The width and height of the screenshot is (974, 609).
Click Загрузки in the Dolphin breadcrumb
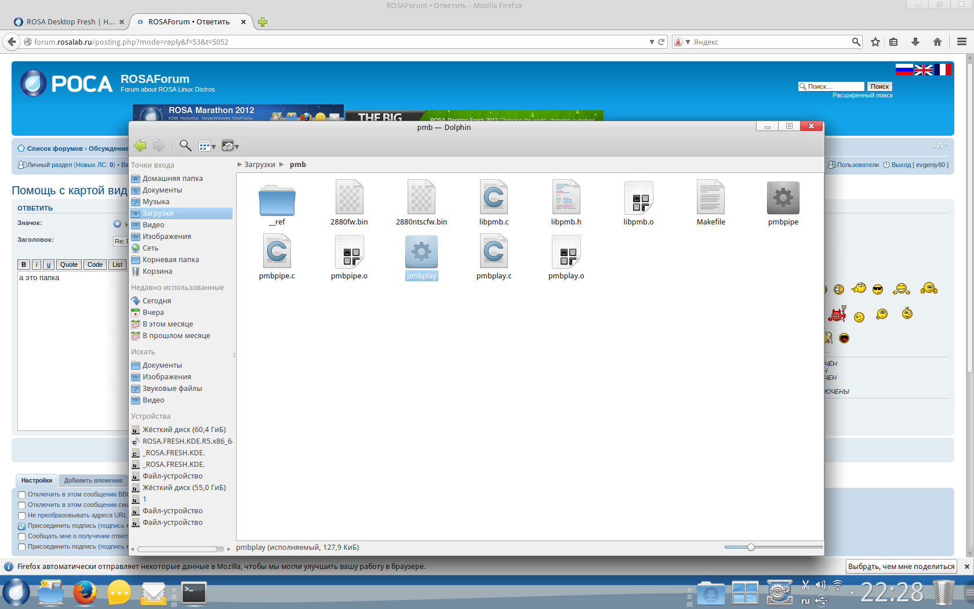260,165
